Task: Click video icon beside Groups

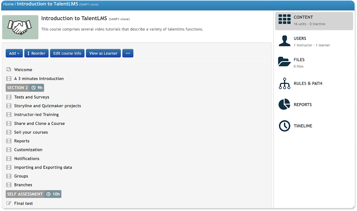Action: point(9,176)
